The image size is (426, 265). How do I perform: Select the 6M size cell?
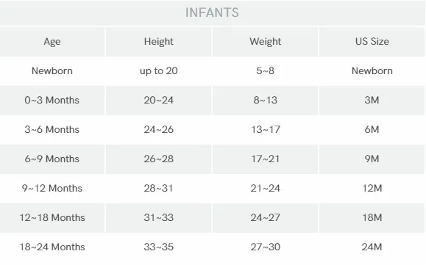coord(372,129)
